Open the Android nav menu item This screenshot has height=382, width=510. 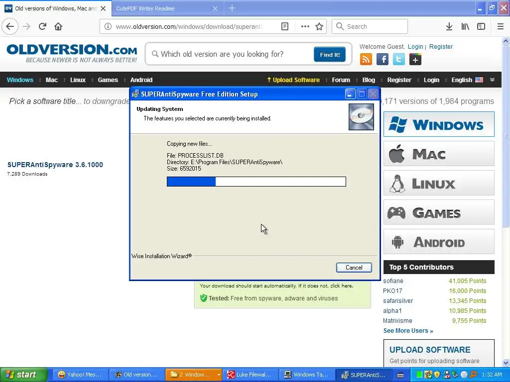pos(141,80)
